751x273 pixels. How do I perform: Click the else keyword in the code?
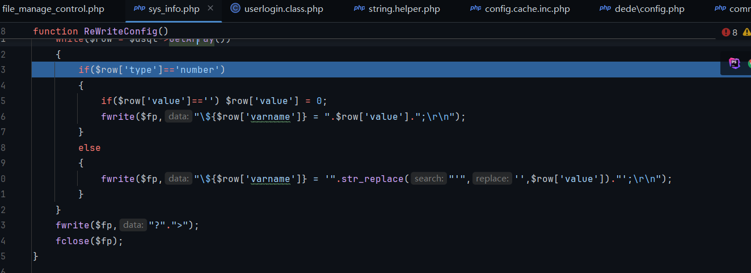90,148
